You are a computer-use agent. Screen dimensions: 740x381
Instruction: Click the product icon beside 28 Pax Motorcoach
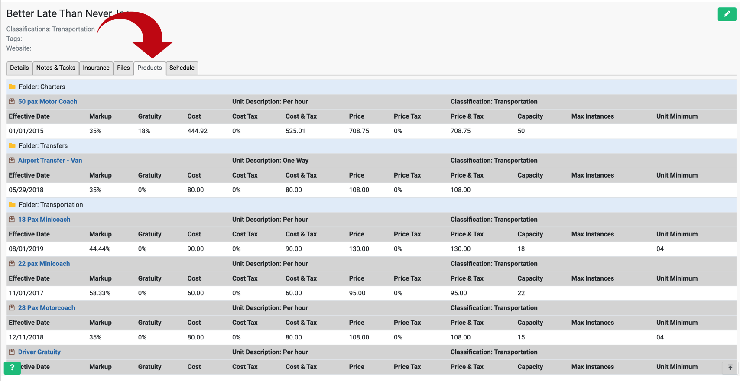[12, 307]
